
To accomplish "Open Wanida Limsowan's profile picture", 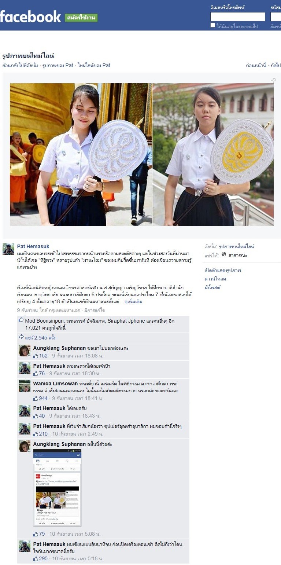I will [25, 386].
